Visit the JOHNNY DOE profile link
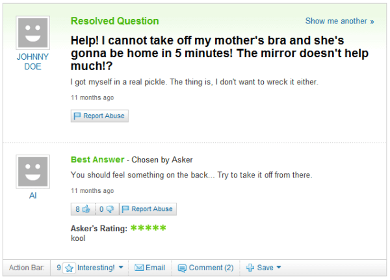 [x=32, y=62]
